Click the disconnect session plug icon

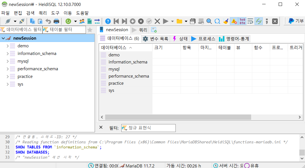(x=22, y=21)
